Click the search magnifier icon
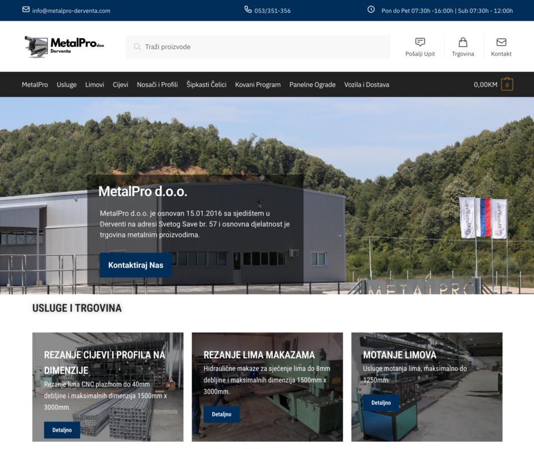The height and width of the screenshot is (449, 534). coord(137,47)
